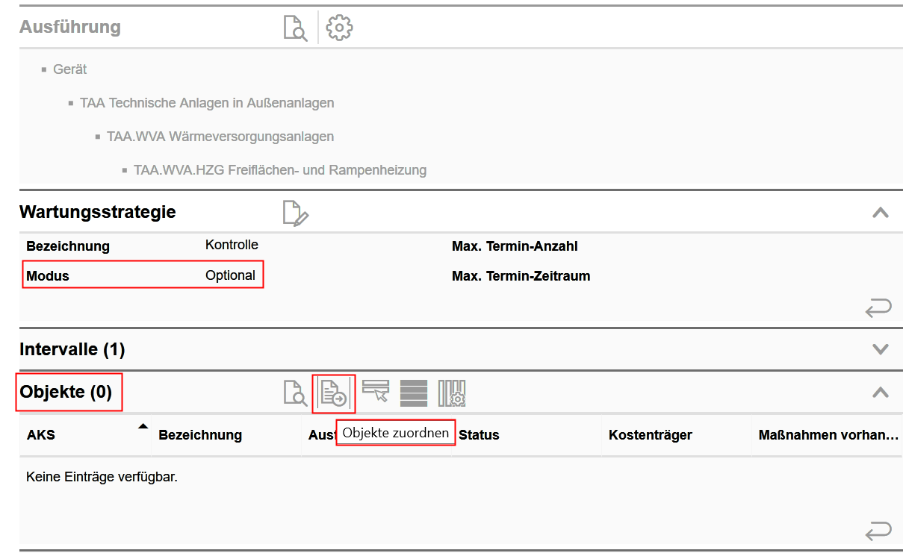Click the stacked rows list view icon
Image resolution: width=906 pixels, height=553 pixels.
tap(414, 393)
